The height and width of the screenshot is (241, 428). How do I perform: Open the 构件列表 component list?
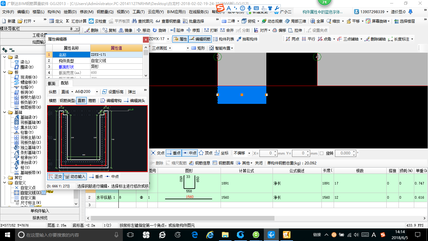(224, 39)
